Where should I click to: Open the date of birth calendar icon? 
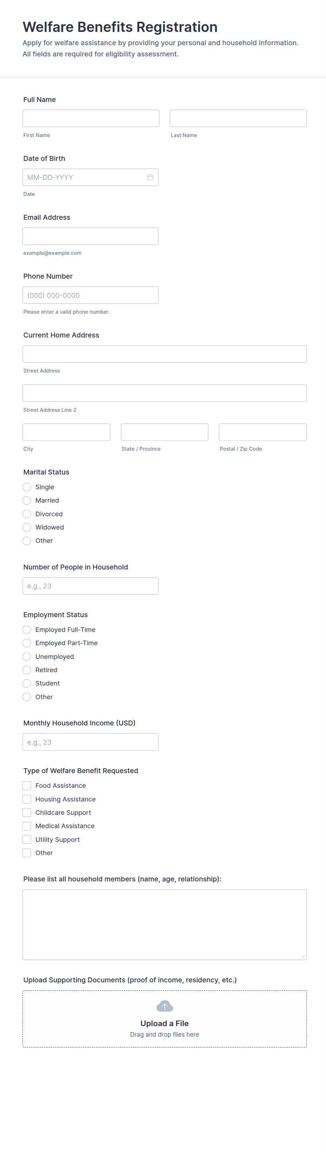[x=150, y=177]
